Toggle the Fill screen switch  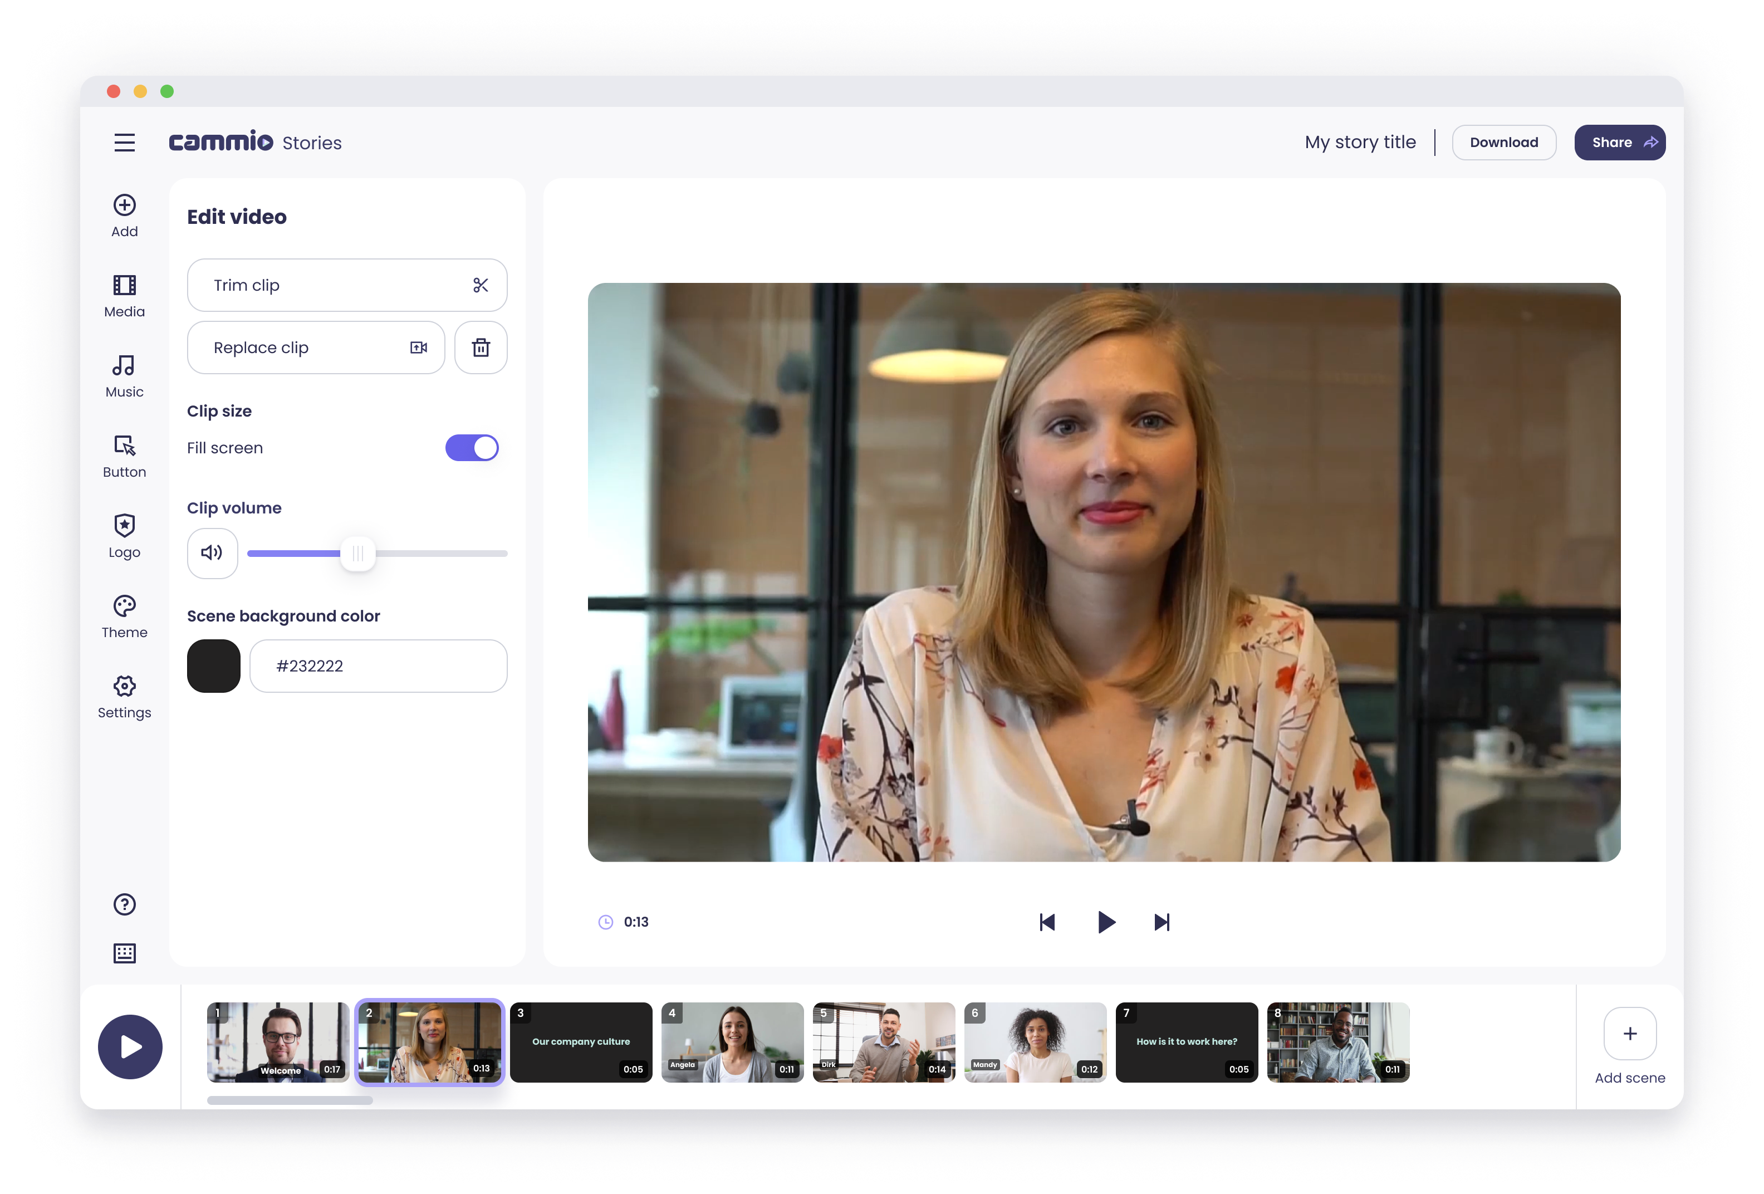coord(472,448)
